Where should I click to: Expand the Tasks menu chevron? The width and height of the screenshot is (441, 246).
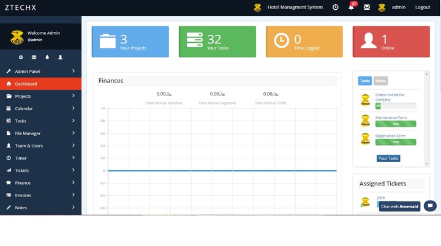click(73, 121)
